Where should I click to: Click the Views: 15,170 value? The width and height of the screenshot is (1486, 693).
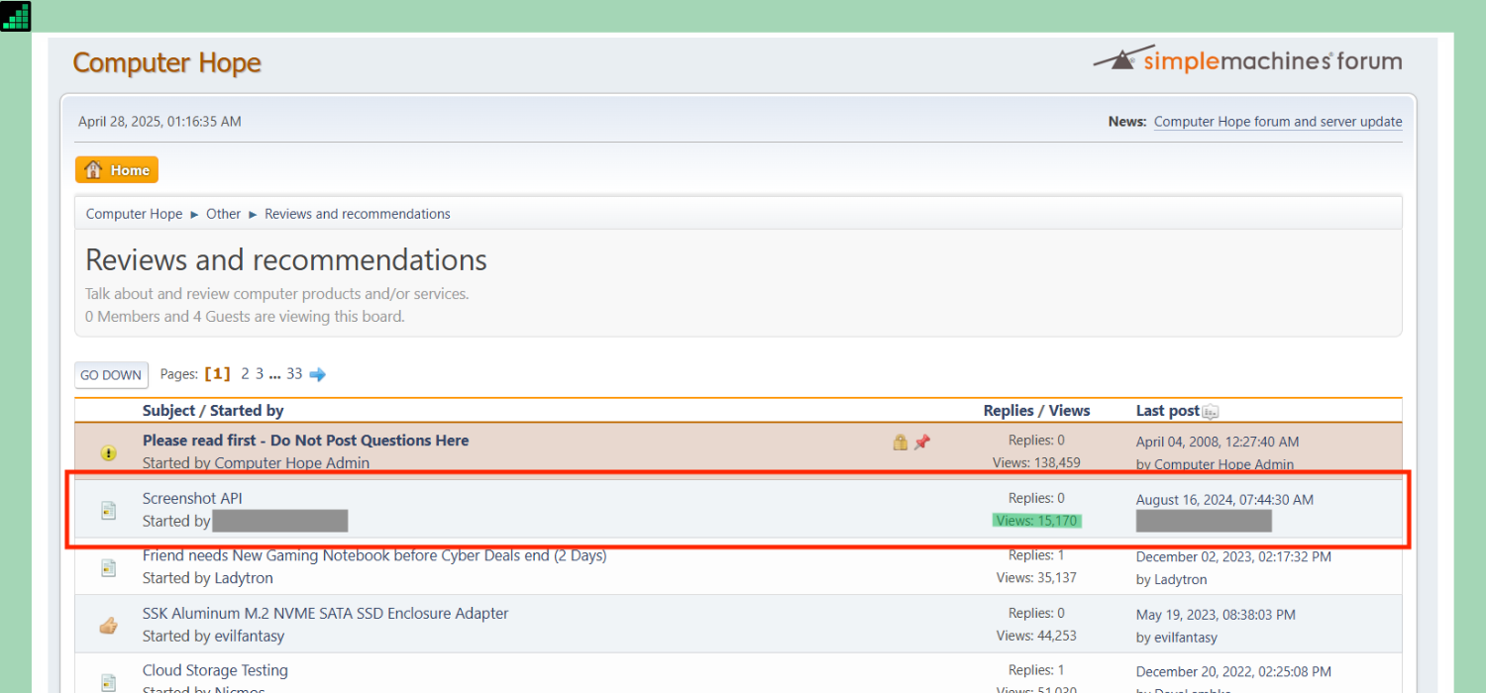pos(1037,521)
